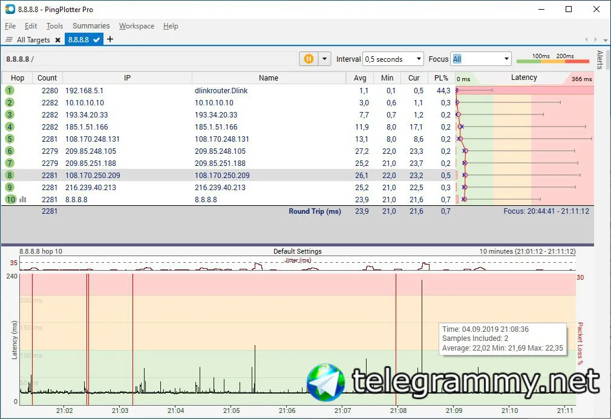Select hop 7 green circle icon

(x=10, y=163)
